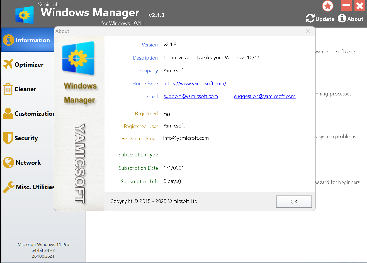Click the copyright notice text
Image resolution: width=367 pixels, height=263 pixels.
pyautogui.click(x=154, y=201)
